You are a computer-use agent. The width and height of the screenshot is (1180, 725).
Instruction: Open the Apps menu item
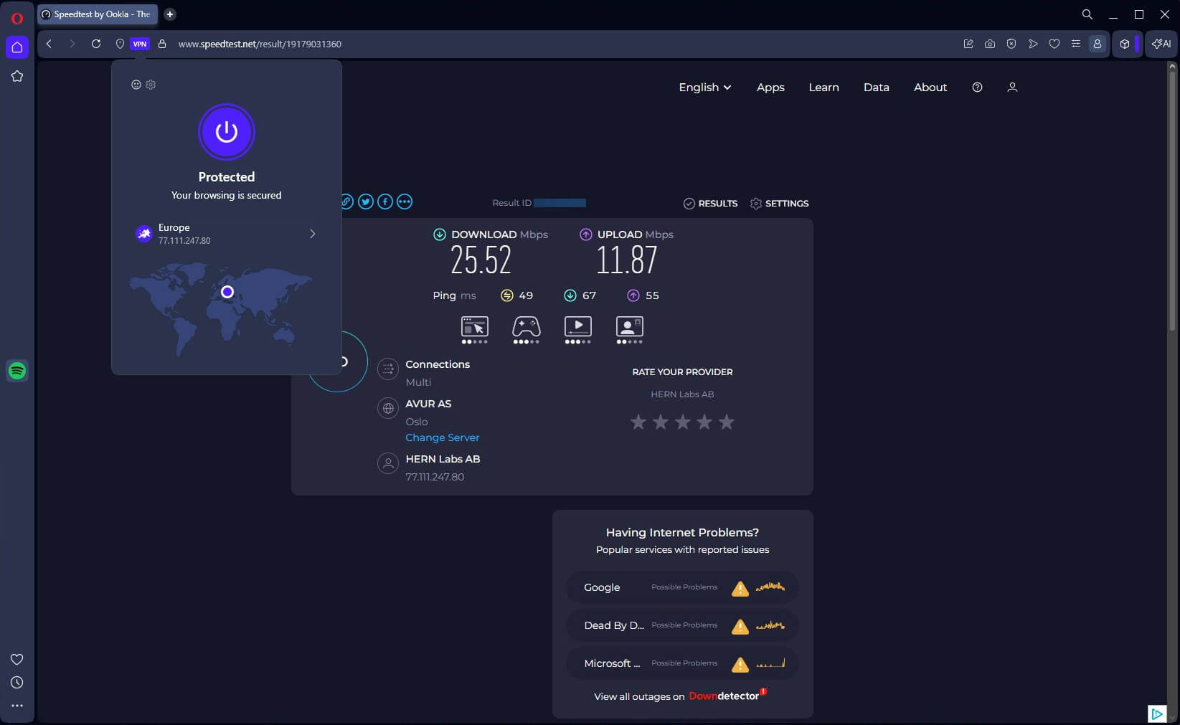pyautogui.click(x=770, y=87)
